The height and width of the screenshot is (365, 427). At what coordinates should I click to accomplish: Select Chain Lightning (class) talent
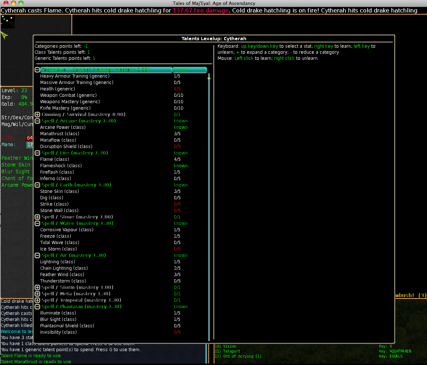123,268
